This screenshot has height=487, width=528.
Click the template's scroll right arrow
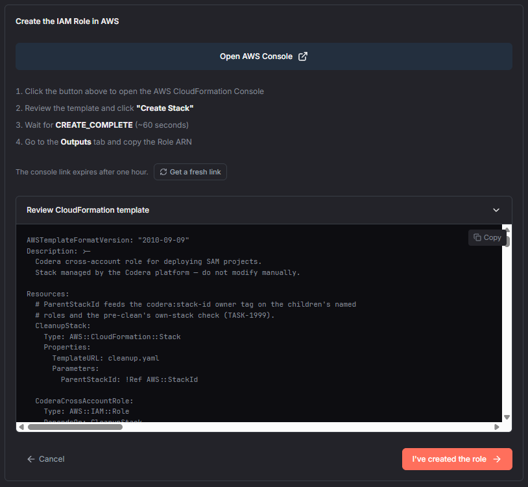click(x=497, y=427)
